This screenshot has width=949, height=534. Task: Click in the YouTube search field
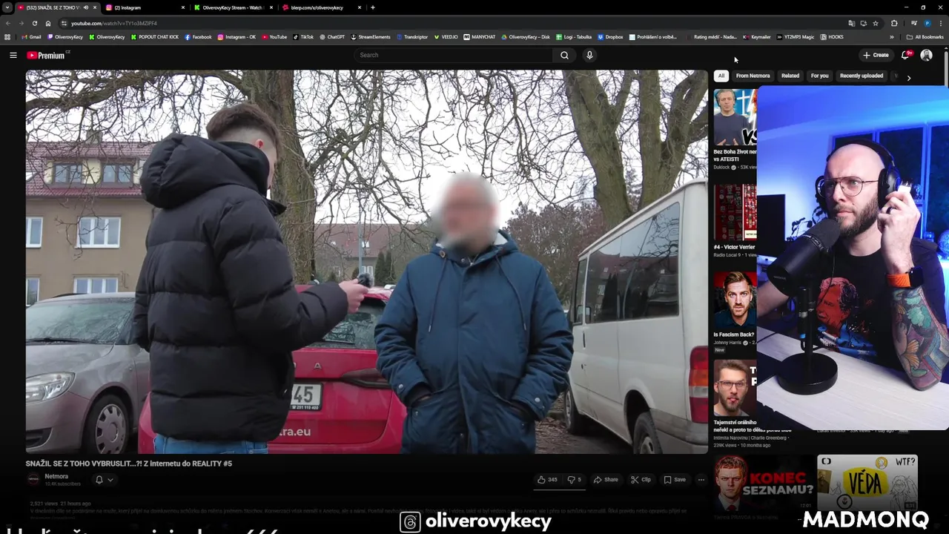pyautogui.click(x=454, y=55)
